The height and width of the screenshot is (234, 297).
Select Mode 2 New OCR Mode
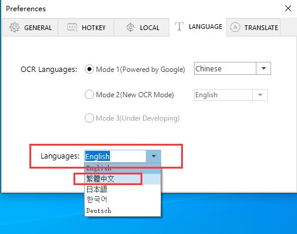click(89, 94)
